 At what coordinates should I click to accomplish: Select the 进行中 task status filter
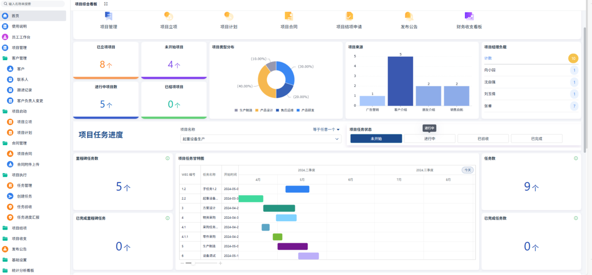click(429, 139)
